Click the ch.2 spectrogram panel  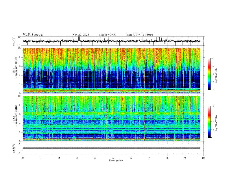[112, 119]
